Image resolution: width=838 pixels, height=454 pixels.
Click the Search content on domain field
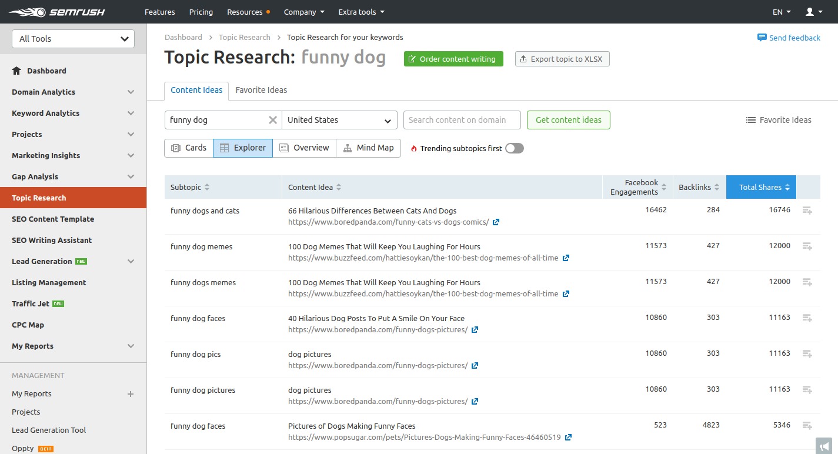click(462, 120)
